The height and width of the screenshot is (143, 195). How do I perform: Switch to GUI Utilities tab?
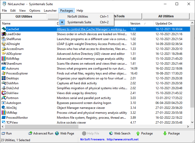coord(24,16)
